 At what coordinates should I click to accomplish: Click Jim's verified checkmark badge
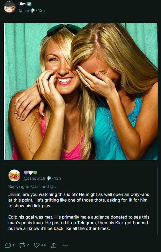(x=29, y=4)
